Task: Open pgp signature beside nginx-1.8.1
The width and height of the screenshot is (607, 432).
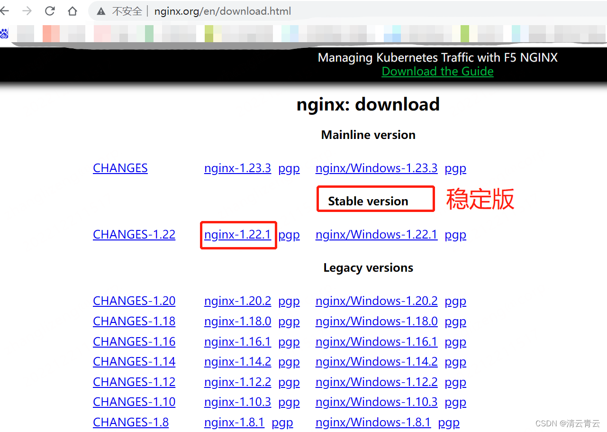Action: [282, 423]
